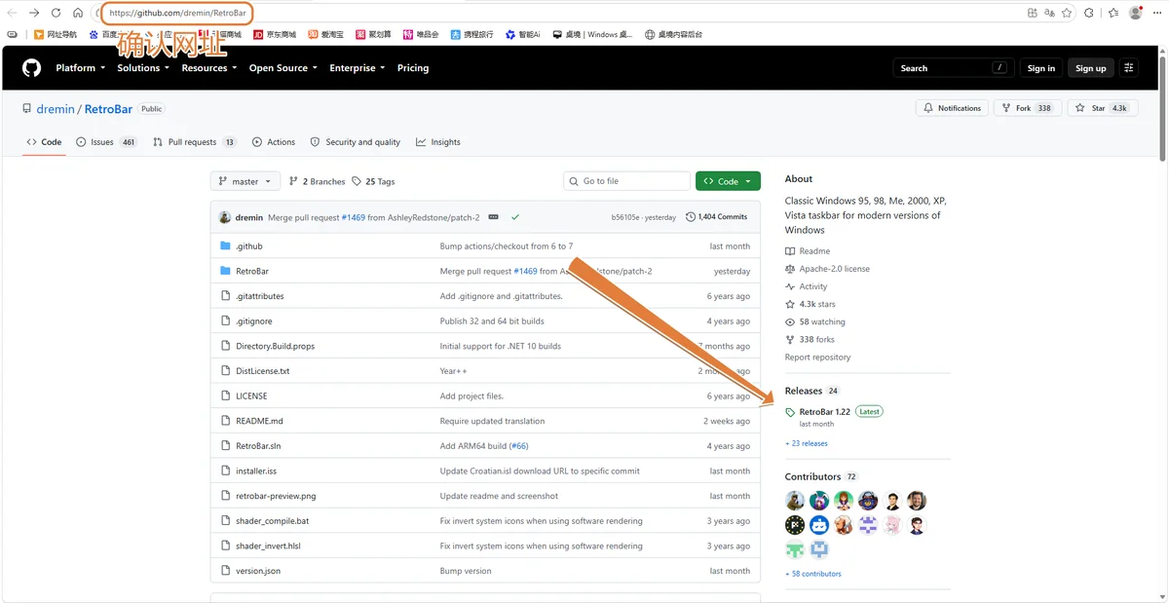Open the README.md file
The height and width of the screenshot is (603, 1169).
click(x=259, y=421)
